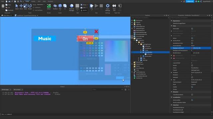The width and height of the screenshot is (213, 119).
Task: Toggle the Collisions checkbox
Action: 34,8
